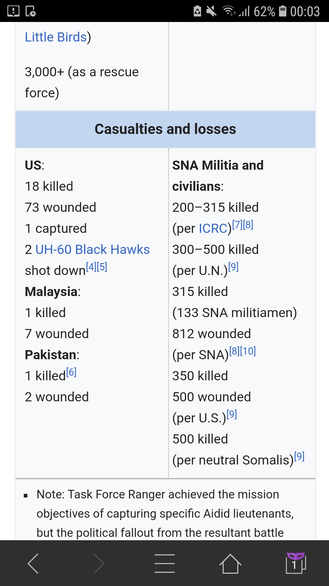Screen dimensions: 329x586
Task: Open the private tabs switcher
Action: click(x=295, y=563)
